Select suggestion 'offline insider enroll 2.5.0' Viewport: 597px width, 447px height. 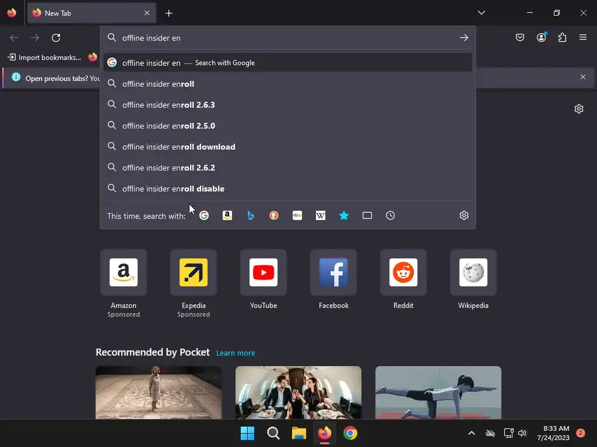tap(288, 126)
